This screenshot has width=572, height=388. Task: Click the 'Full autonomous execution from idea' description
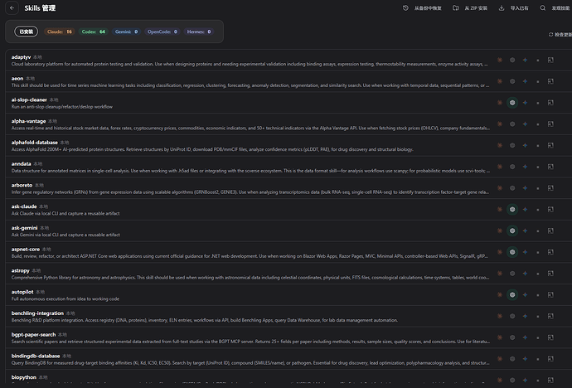65,299
